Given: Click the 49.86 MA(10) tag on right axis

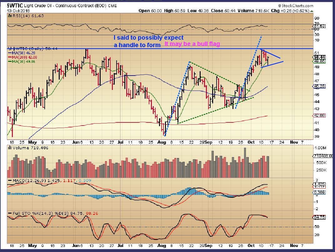Looking at the screenshot, I should (x=319, y=61).
